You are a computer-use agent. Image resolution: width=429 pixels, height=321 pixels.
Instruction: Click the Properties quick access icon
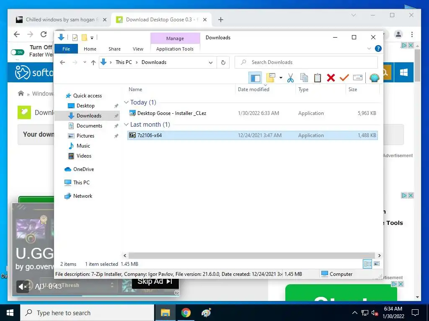click(75, 38)
